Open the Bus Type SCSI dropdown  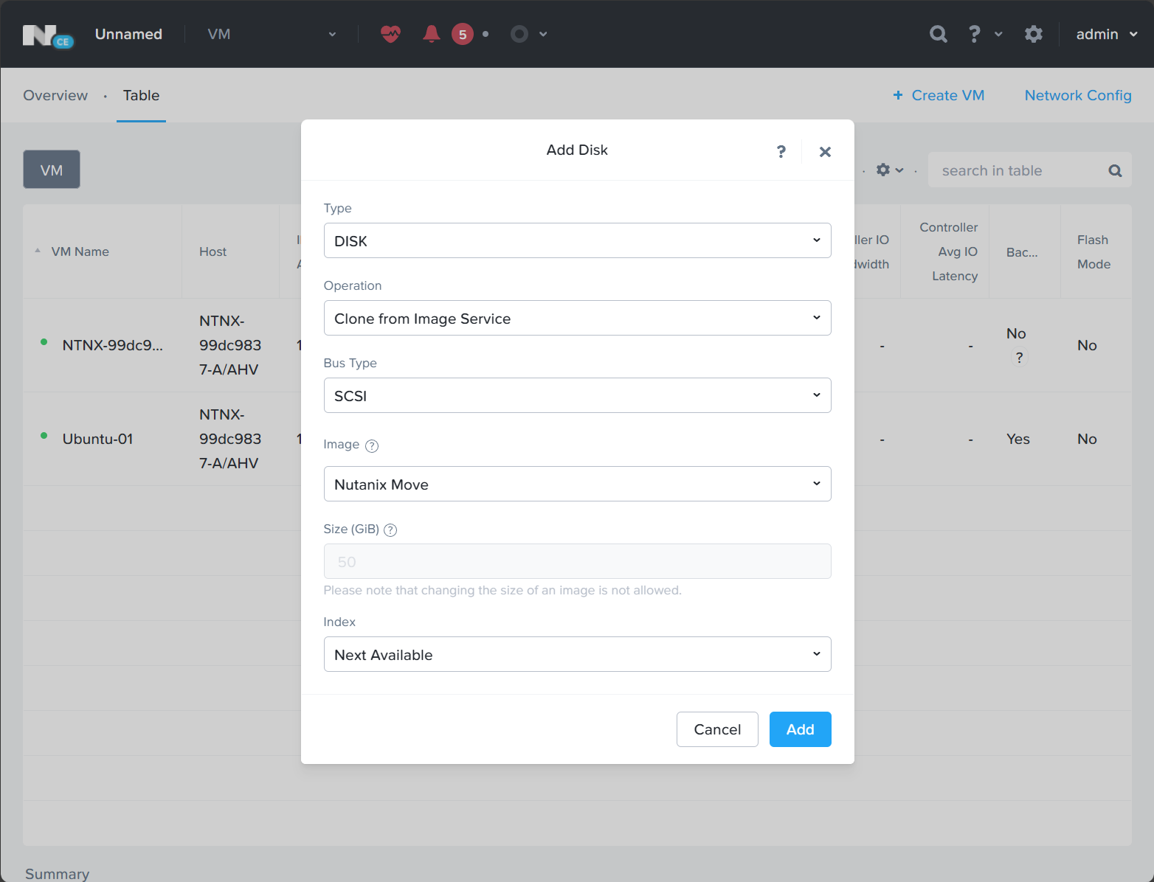click(577, 395)
